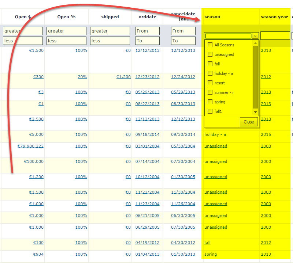Viewport: 293px width, 263px height.
Task: Focus the Open % greater filter field
Action: [x=66, y=31]
